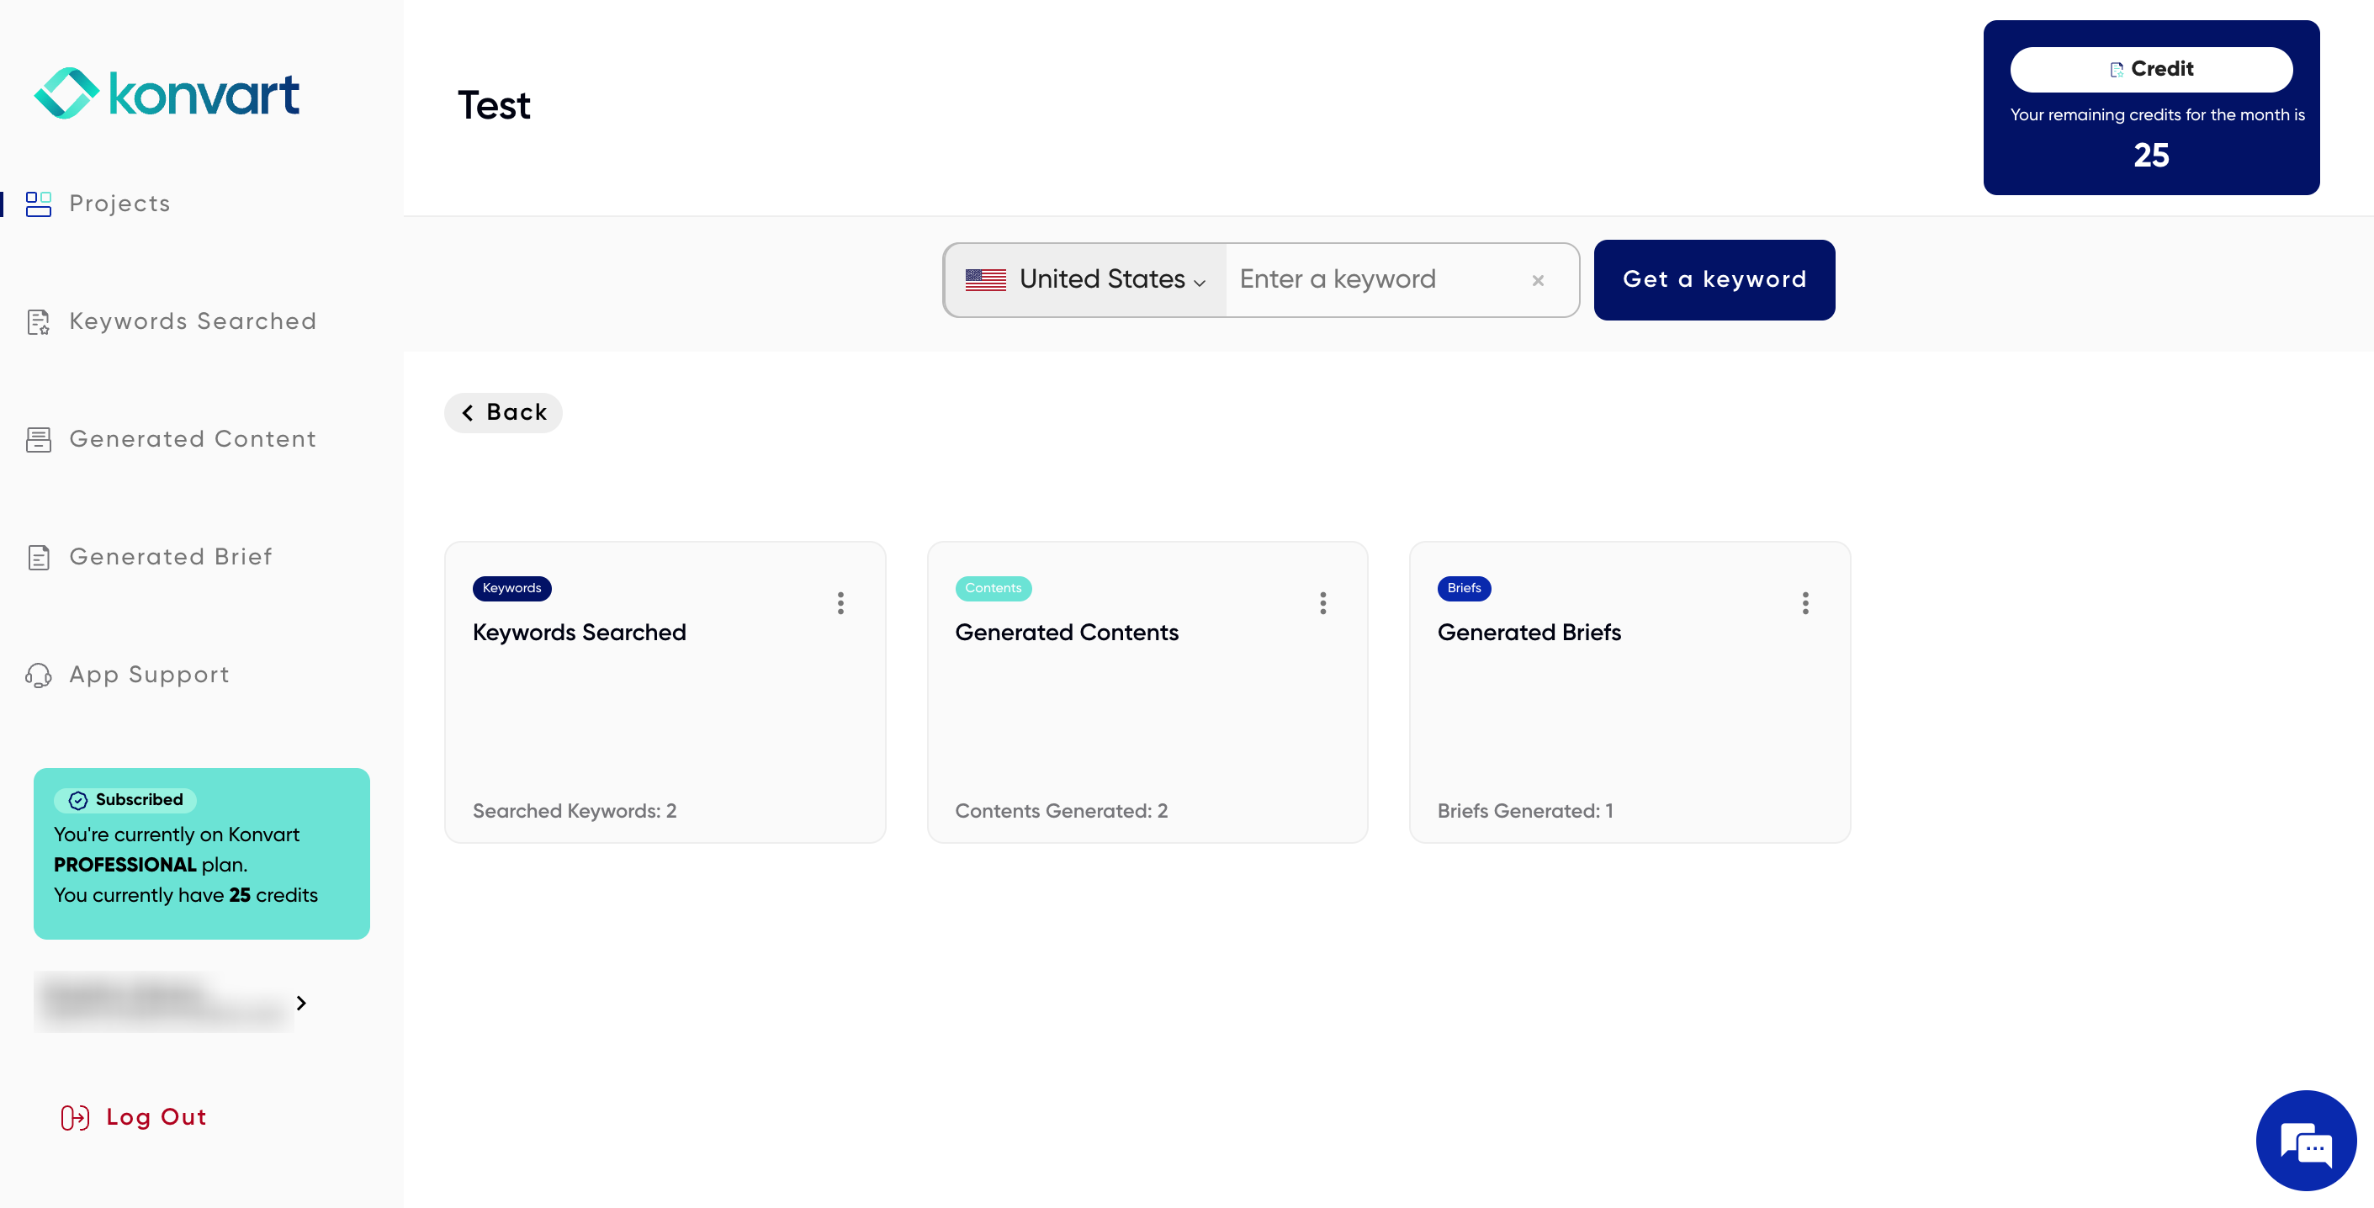Expand the Generated Contents card menu

(1322, 604)
